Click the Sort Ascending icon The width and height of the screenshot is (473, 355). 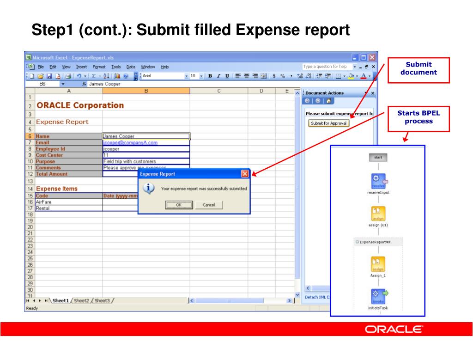point(106,76)
